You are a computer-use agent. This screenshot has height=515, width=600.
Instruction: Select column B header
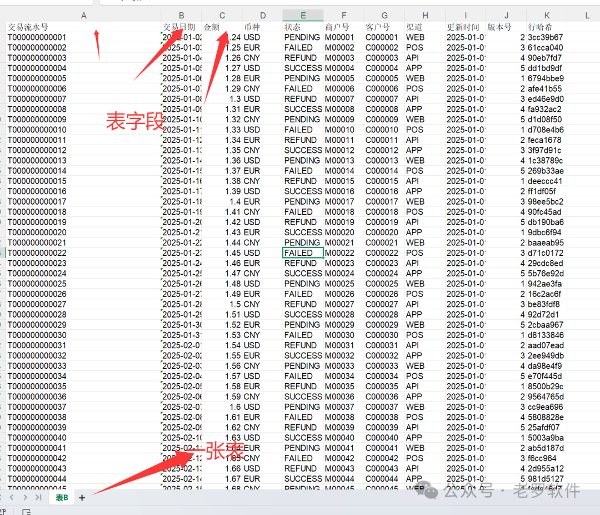[x=181, y=16]
